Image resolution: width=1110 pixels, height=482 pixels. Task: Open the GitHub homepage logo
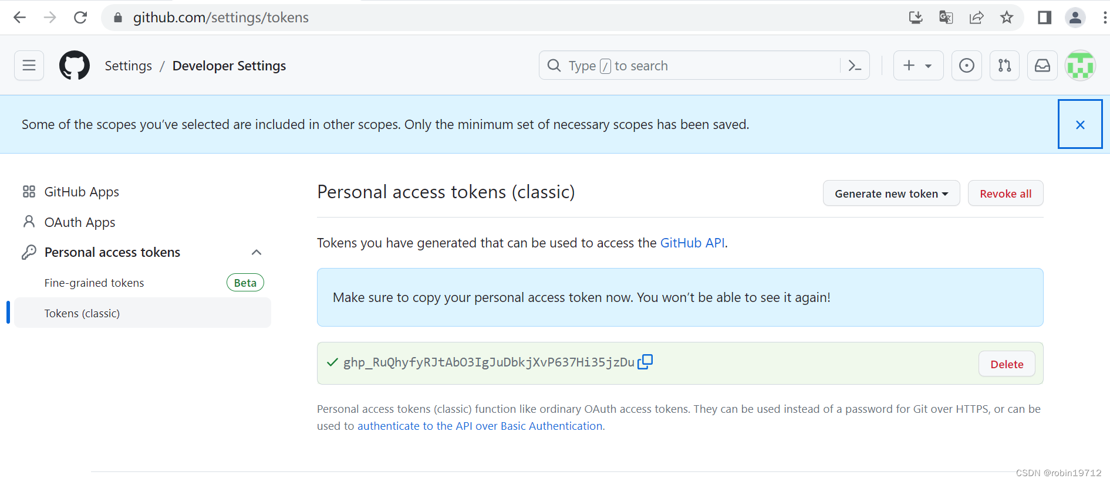click(x=75, y=65)
